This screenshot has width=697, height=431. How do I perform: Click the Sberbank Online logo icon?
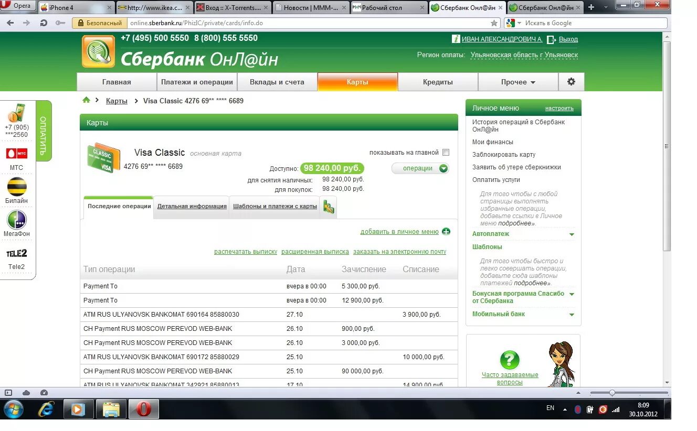click(98, 51)
